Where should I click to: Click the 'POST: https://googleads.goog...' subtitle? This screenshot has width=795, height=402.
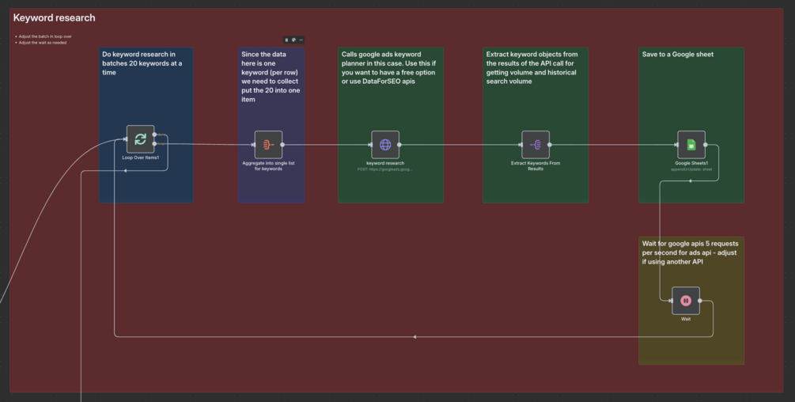[x=384, y=169]
